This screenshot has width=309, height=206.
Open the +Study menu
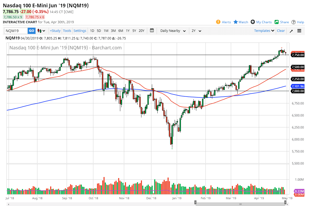tap(55, 31)
